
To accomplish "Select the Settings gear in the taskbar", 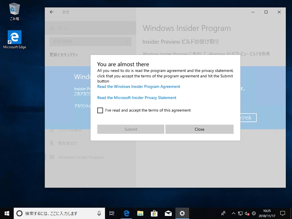I will (182, 213).
